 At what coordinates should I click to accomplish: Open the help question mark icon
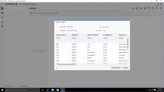(x=161, y=4)
